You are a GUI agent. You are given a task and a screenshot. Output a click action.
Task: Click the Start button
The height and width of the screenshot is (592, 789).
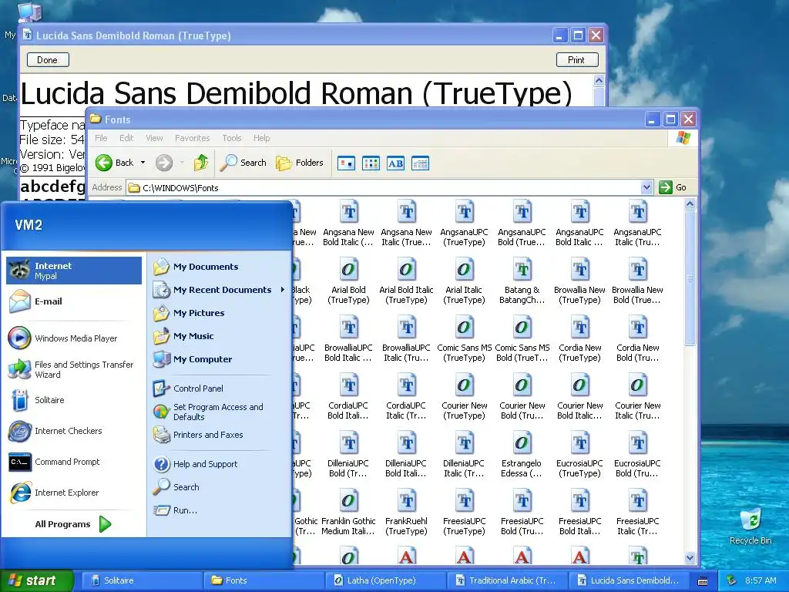click(x=37, y=580)
